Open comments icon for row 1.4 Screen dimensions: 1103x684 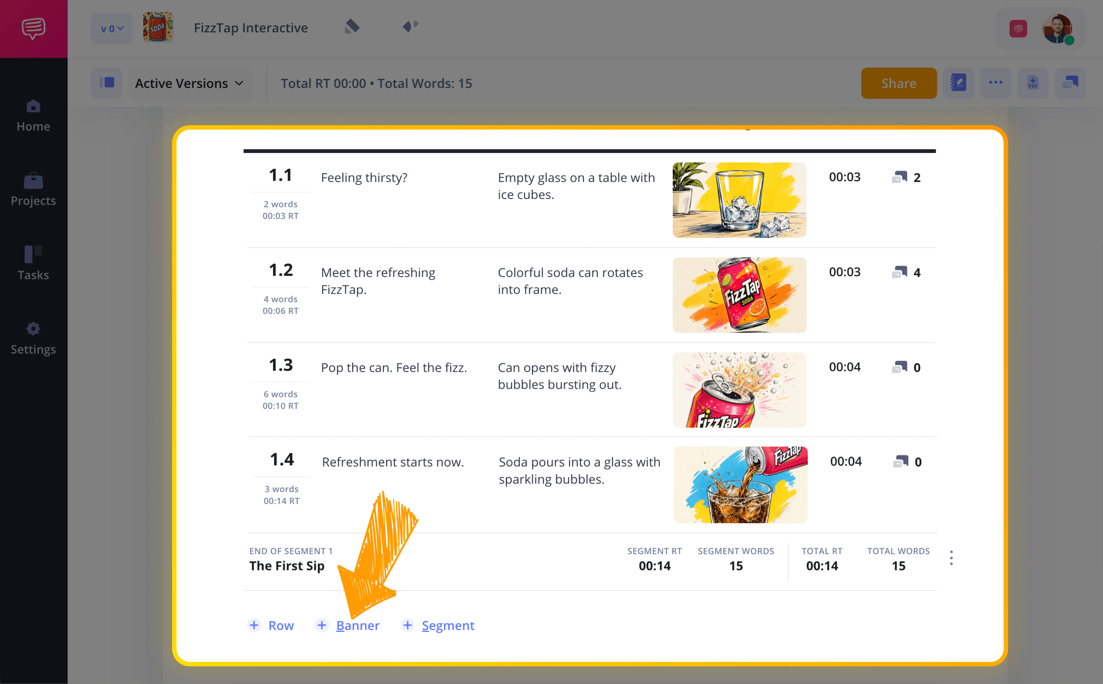click(901, 462)
